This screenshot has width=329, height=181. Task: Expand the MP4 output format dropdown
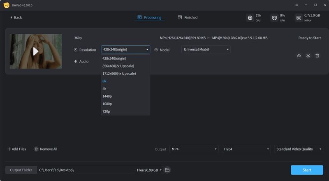[194, 149]
